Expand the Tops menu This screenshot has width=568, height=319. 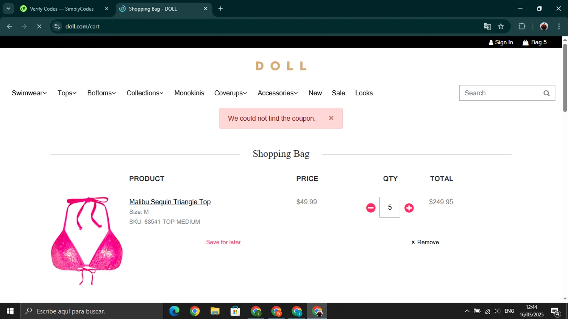point(67,93)
